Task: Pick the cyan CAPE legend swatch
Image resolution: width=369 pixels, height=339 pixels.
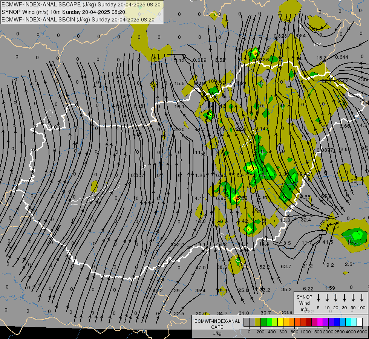Action: [x=348, y=322]
